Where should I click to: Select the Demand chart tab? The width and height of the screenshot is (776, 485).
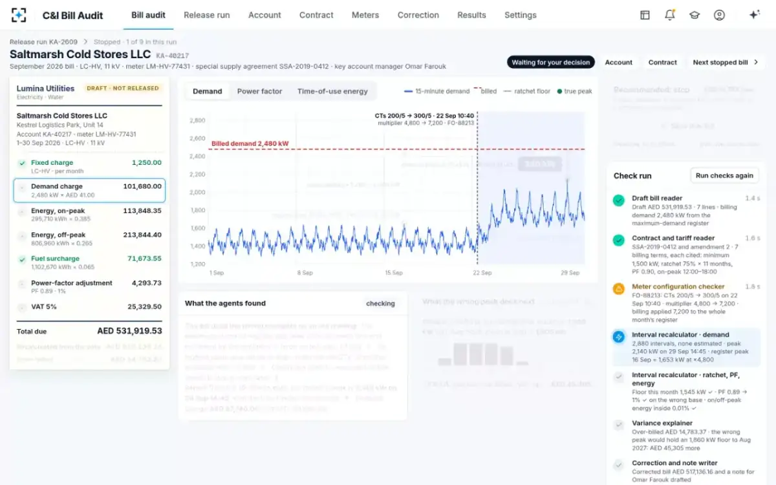(x=208, y=91)
